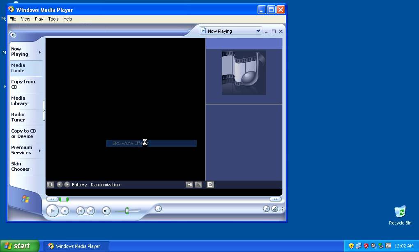Open the Tools menu
This screenshot has height=252, width=419.
pyautogui.click(x=53, y=19)
